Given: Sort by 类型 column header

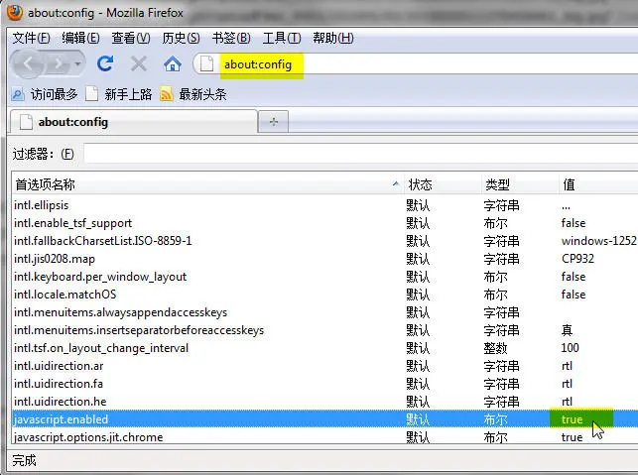Looking at the screenshot, I should click(520, 184).
